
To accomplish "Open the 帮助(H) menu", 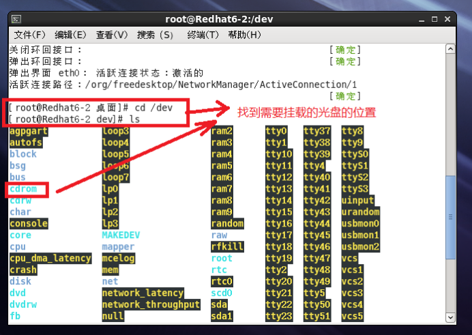I will tap(244, 35).
